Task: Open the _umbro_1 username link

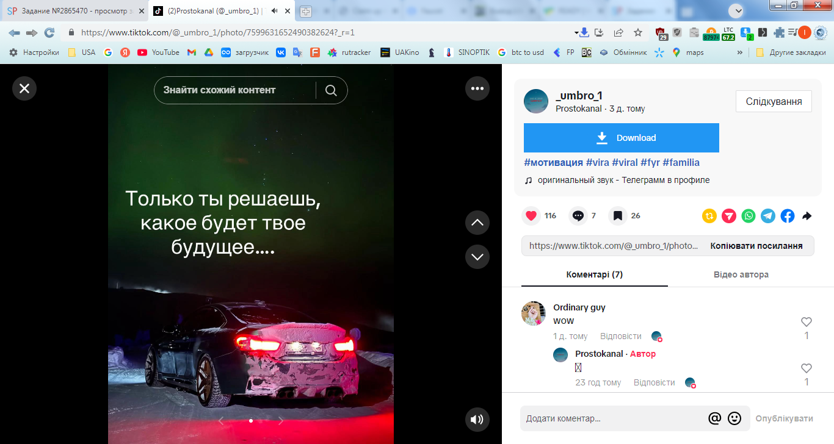Action: point(579,95)
